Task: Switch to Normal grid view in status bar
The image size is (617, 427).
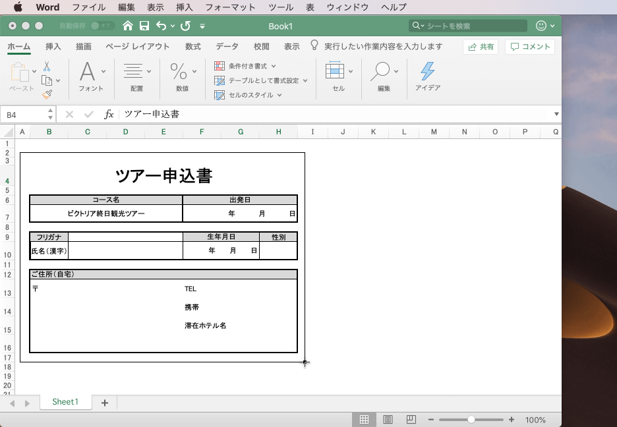Action: pyautogui.click(x=364, y=420)
